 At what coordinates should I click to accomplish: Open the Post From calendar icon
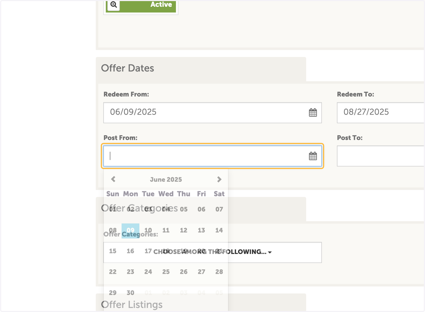coord(313,156)
